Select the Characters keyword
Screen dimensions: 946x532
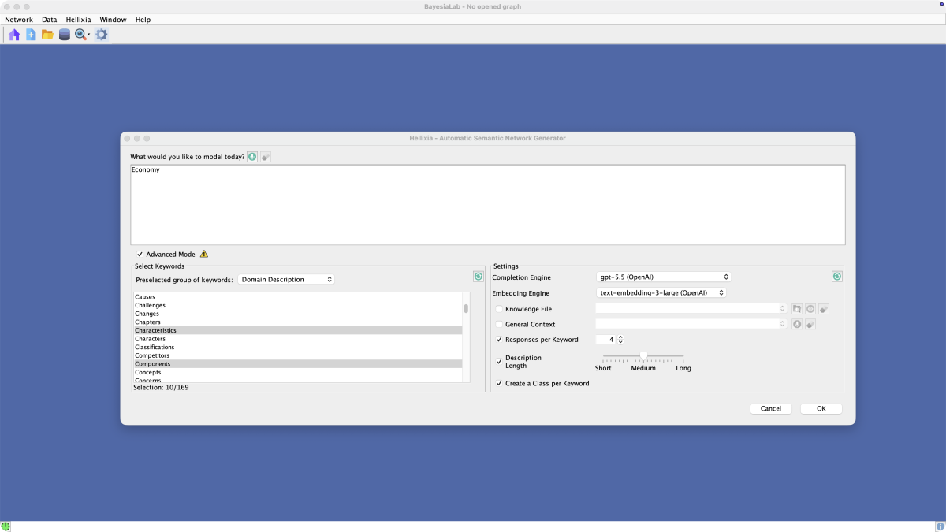[296, 339]
